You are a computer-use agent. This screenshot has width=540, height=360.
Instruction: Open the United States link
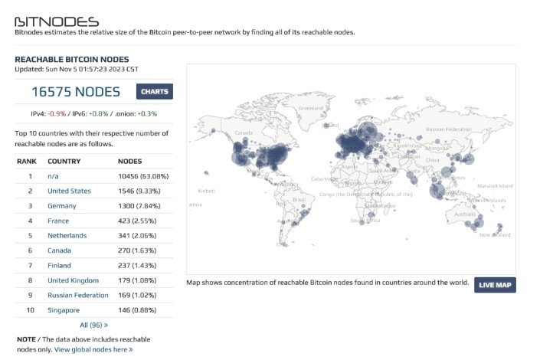point(69,191)
